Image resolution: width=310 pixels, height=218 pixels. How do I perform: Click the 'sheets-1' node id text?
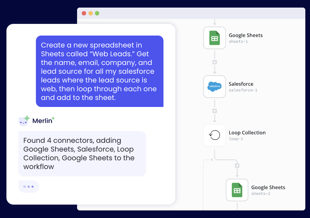238,41
